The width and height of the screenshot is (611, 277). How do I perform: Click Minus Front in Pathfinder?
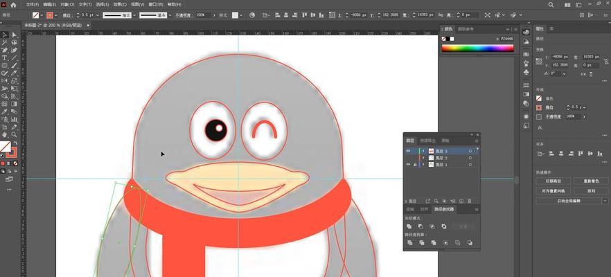click(420, 226)
